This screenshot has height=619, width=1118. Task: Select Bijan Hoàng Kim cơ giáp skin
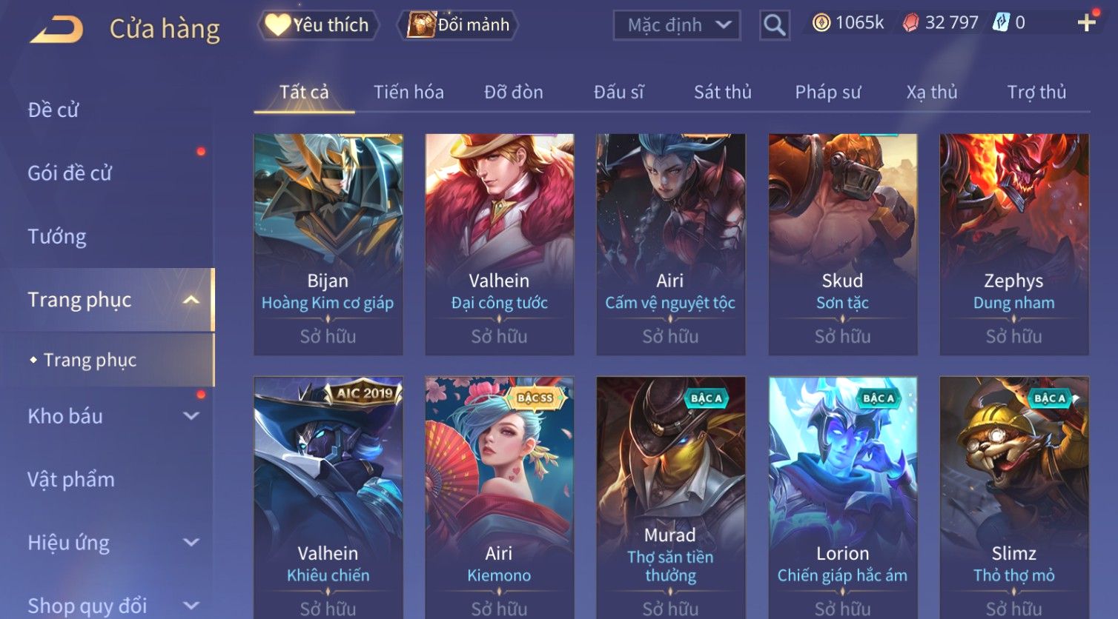(x=328, y=244)
